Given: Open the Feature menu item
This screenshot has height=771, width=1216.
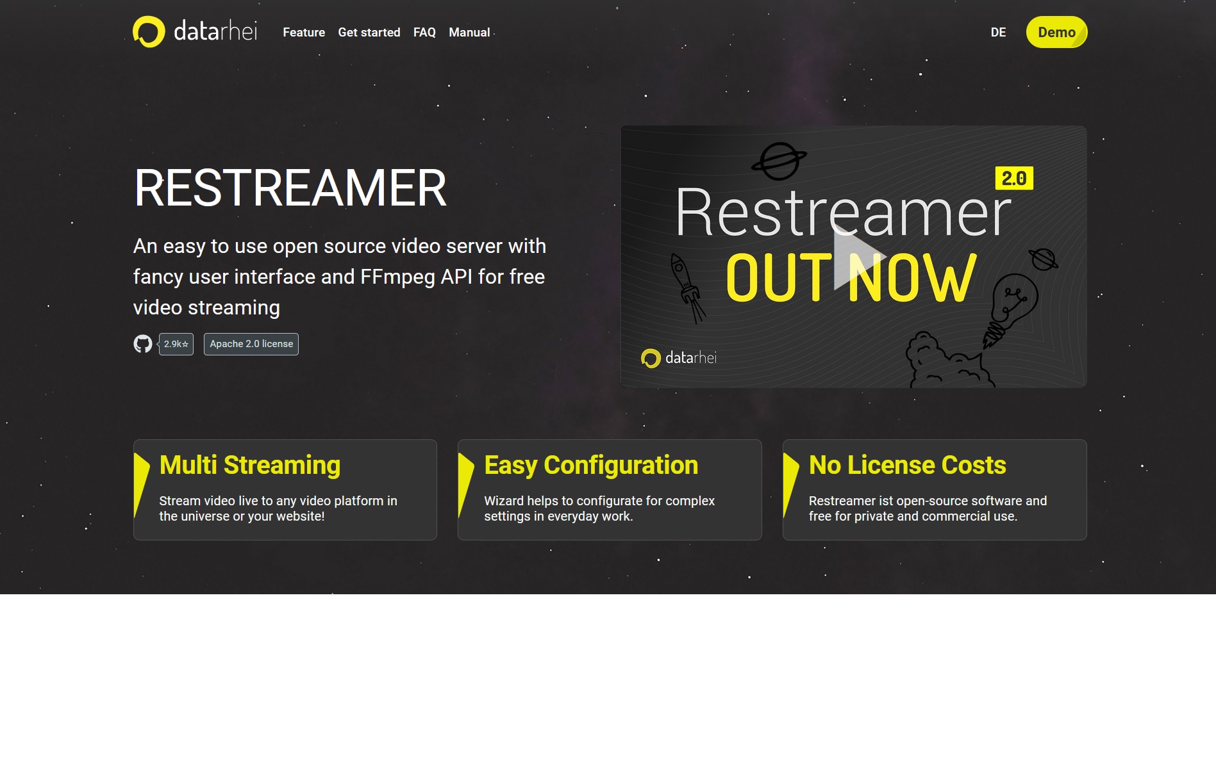Looking at the screenshot, I should click(304, 33).
